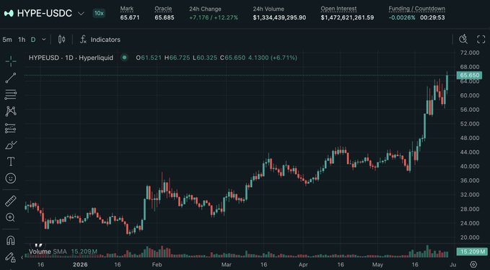Click the 2026 date axis label
The image size is (490, 270).
(x=81, y=264)
